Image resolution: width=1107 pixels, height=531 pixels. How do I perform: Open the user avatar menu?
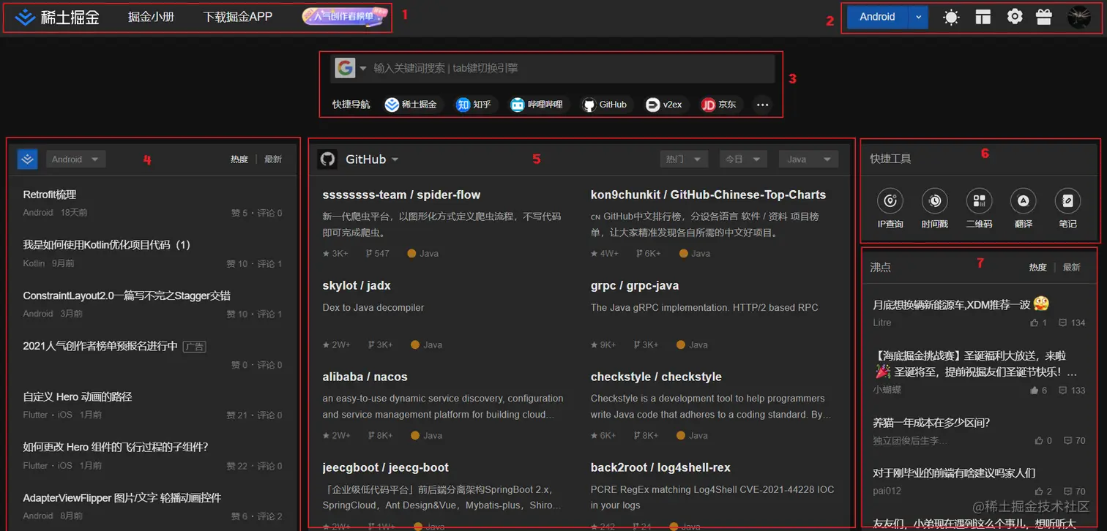click(x=1079, y=17)
